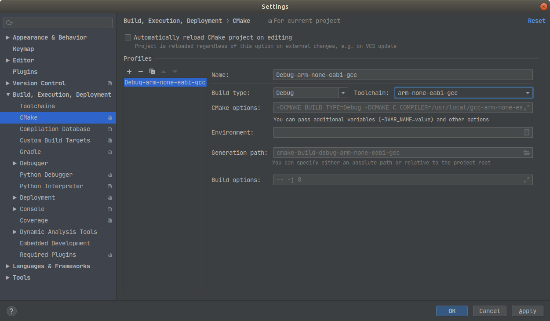The image size is (550, 321).
Task: Click project-level icon beside Python Debugger
Action: [x=109, y=175]
